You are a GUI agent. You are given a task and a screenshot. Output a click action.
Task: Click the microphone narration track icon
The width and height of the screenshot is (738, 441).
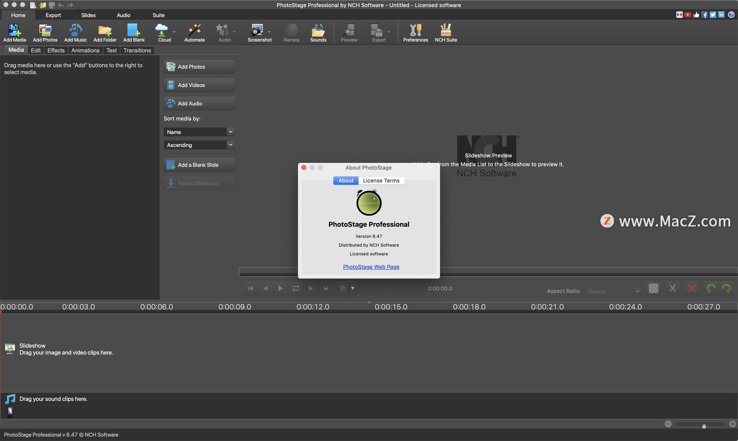10,412
